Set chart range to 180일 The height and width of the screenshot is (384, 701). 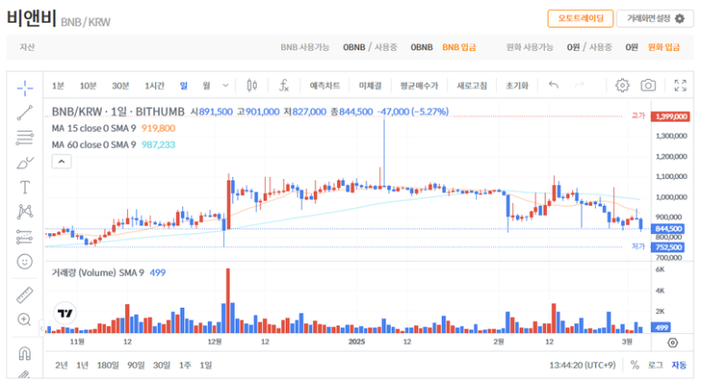(x=108, y=365)
